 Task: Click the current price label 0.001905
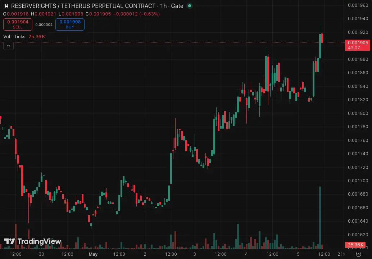tap(358, 45)
